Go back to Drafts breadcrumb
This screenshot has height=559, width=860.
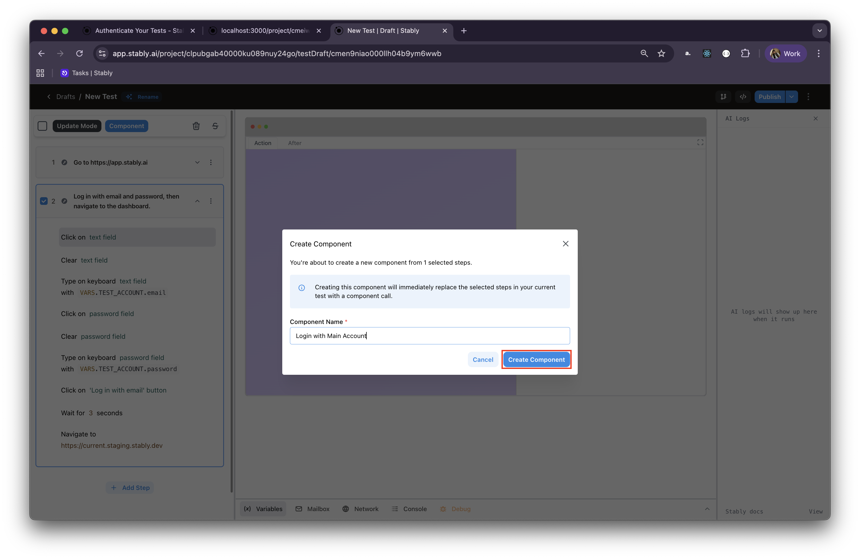pyautogui.click(x=66, y=96)
